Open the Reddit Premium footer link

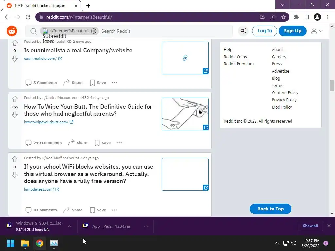pyautogui.click(x=238, y=64)
